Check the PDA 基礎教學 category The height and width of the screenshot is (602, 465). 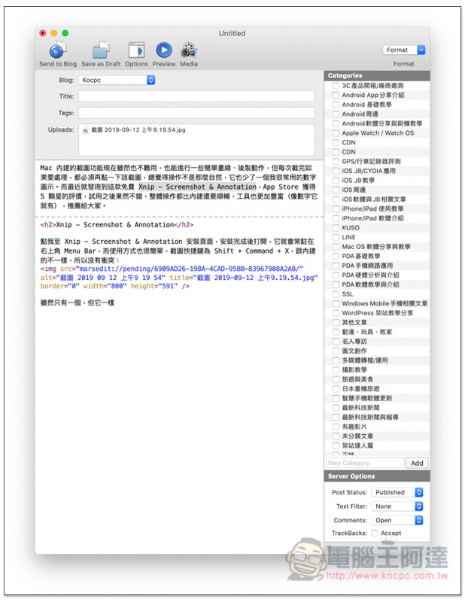point(336,256)
